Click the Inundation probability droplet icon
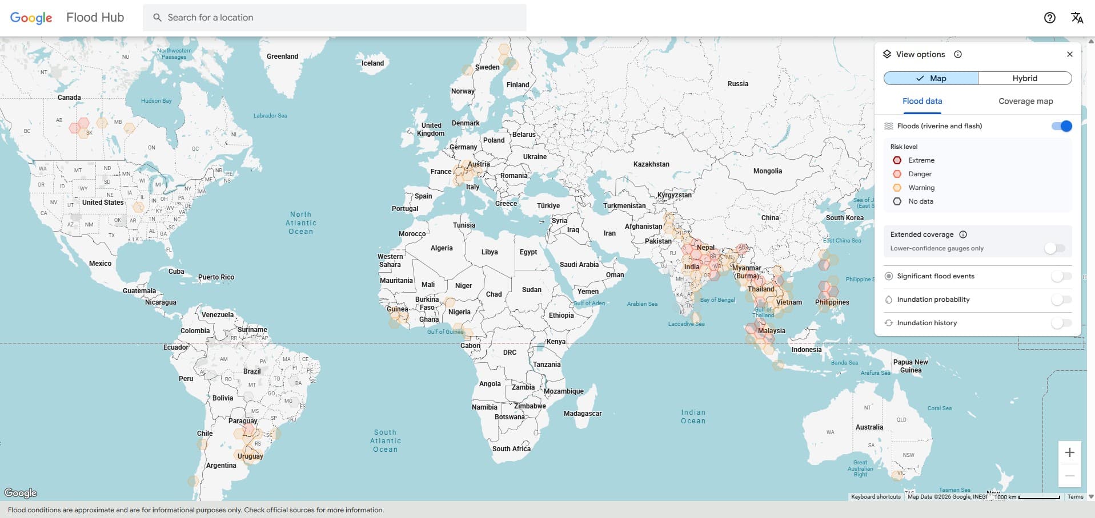Screen dimensions: 1095x518 tap(889, 300)
